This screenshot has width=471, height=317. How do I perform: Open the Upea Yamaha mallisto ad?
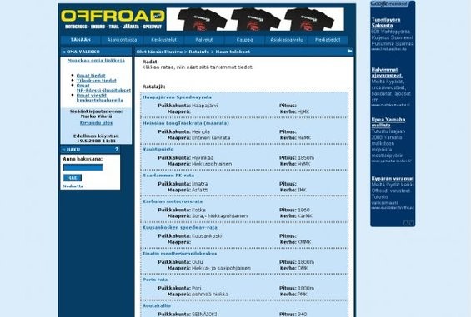(388, 122)
